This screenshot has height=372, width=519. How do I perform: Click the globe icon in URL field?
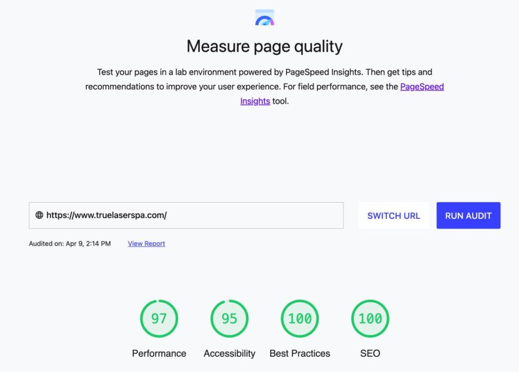pos(39,215)
